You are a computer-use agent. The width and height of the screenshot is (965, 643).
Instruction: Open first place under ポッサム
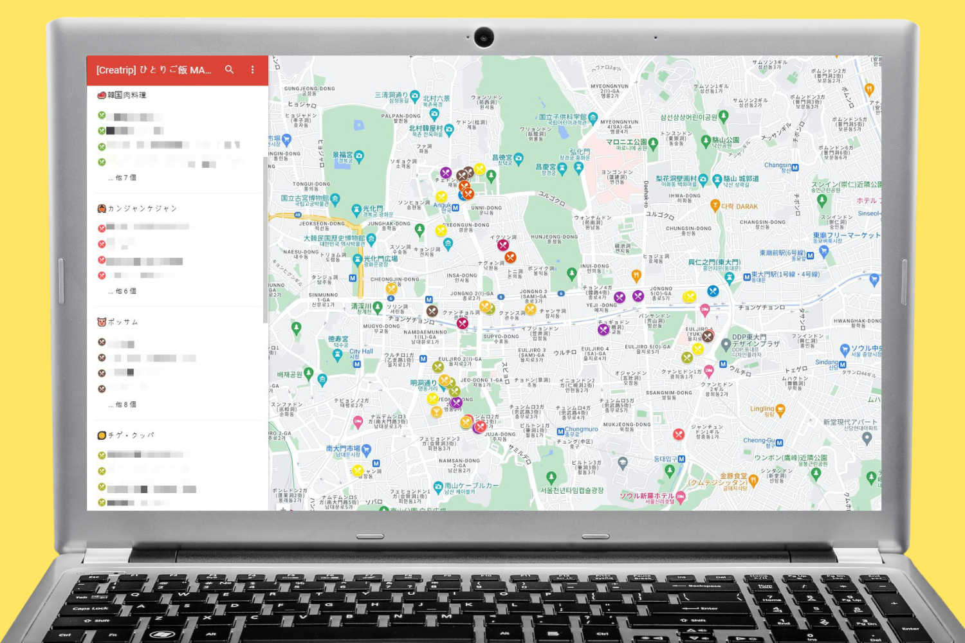(x=122, y=343)
